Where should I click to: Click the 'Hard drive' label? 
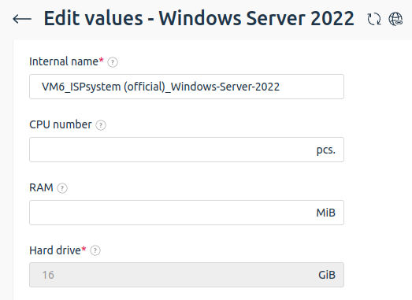pyautogui.click(x=55, y=250)
